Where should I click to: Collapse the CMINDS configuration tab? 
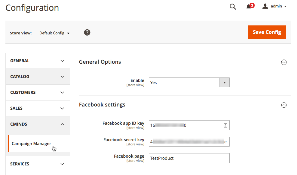38,124
